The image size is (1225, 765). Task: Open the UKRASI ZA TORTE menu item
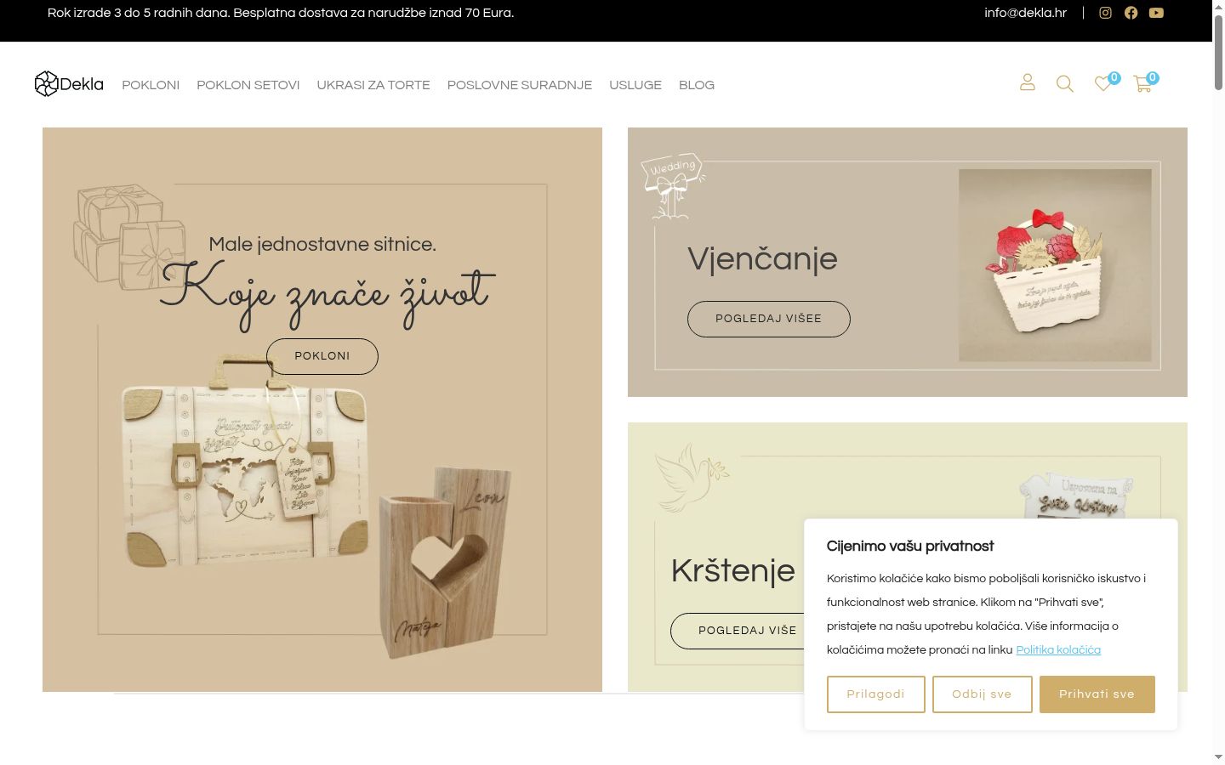(x=373, y=85)
